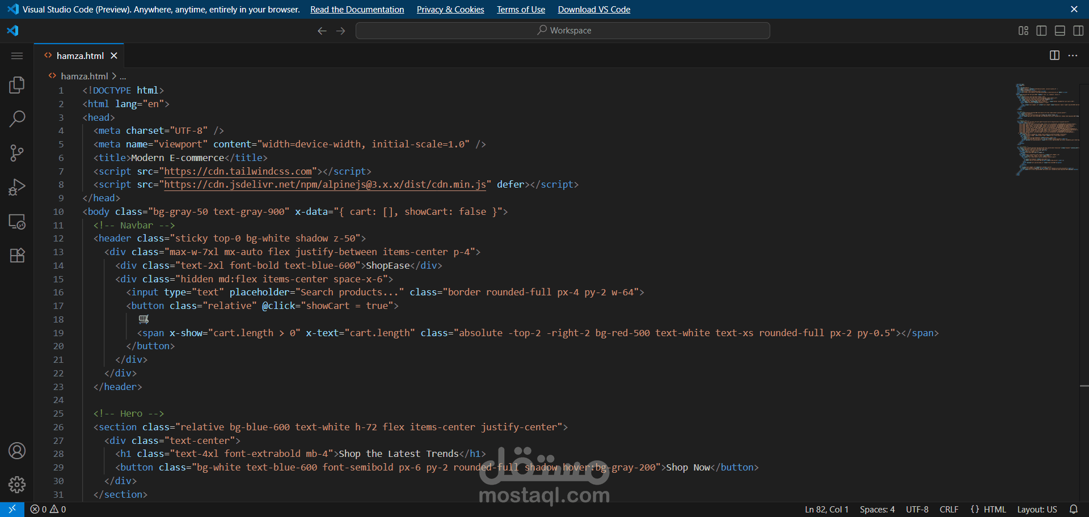
Task: Close the hamza.html tab
Action: pyautogui.click(x=114, y=56)
